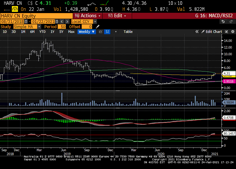Click the yellow gauge alert icon
236x169 pixels.
click(15, 9)
